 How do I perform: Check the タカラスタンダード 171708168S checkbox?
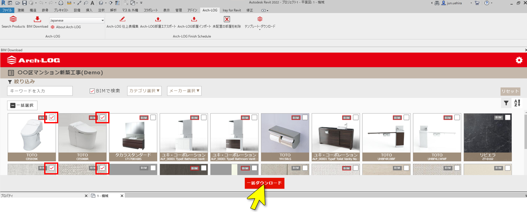(153, 118)
